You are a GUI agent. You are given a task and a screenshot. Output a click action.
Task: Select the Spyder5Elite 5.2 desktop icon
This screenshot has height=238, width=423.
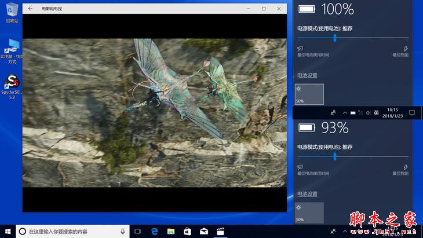pyautogui.click(x=12, y=86)
